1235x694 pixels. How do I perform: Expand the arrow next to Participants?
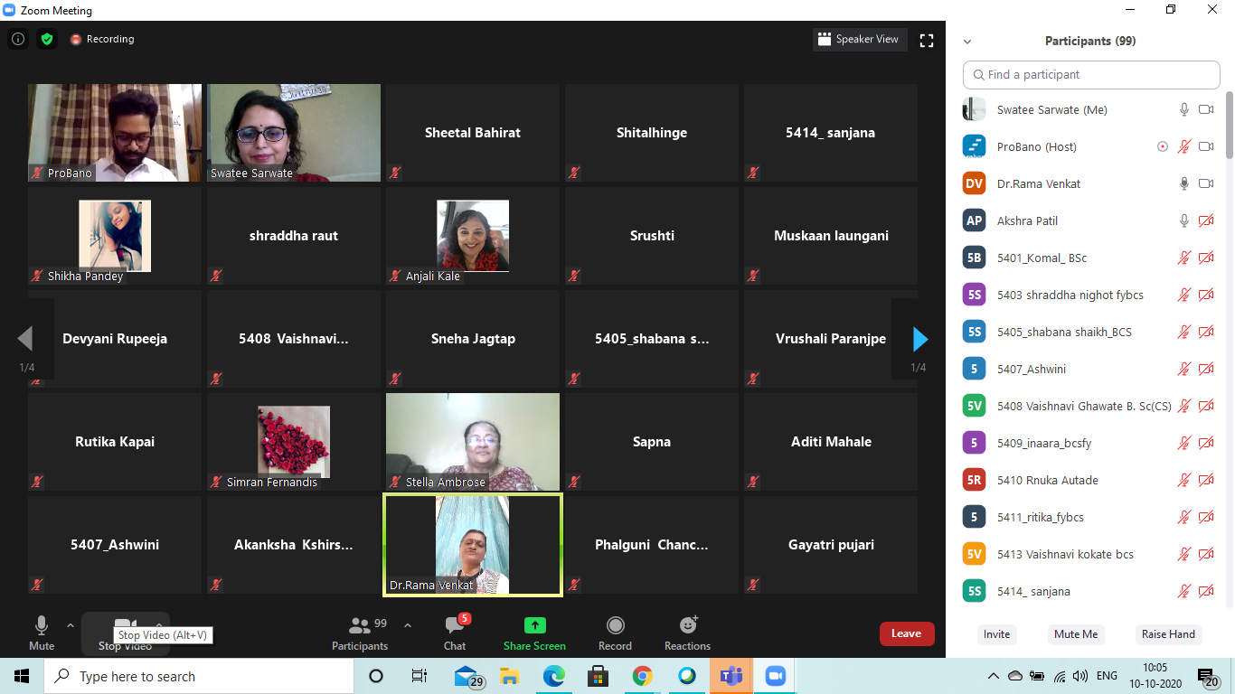click(x=407, y=624)
